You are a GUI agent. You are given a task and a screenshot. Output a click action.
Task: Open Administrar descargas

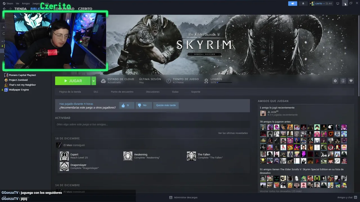coord(186,198)
